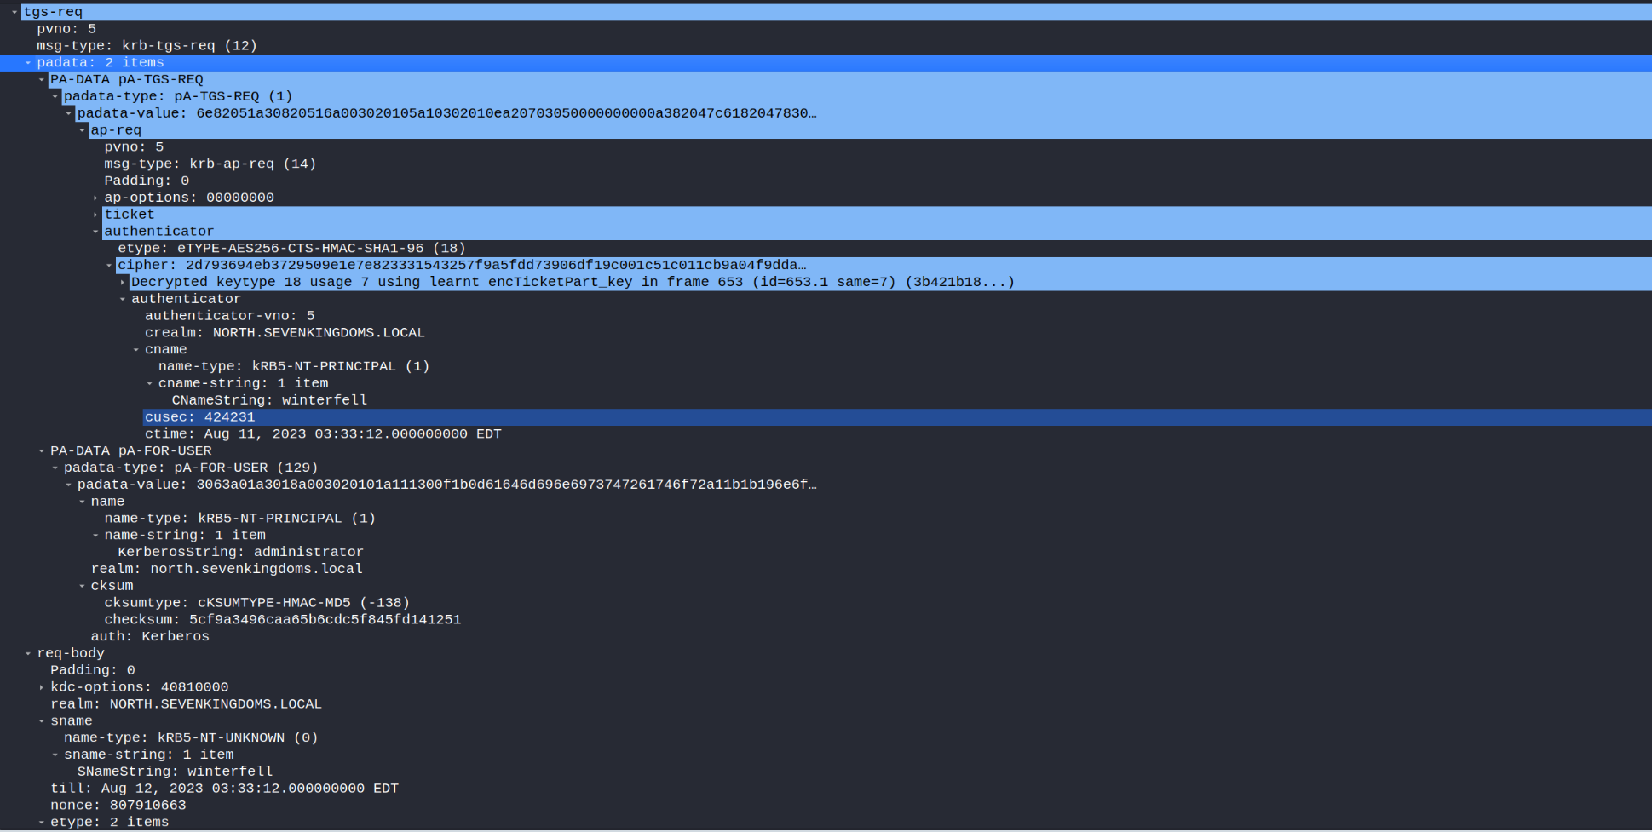1652x832 pixels.
Task: Collapse the PA-DATA pA-FOR-USER node
Action: click(42, 451)
